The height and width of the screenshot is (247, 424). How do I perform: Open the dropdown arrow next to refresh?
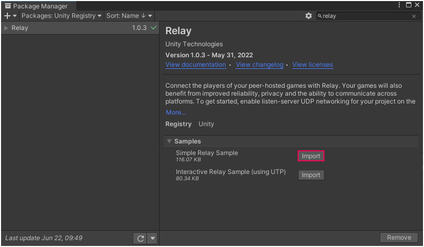(153, 239)
